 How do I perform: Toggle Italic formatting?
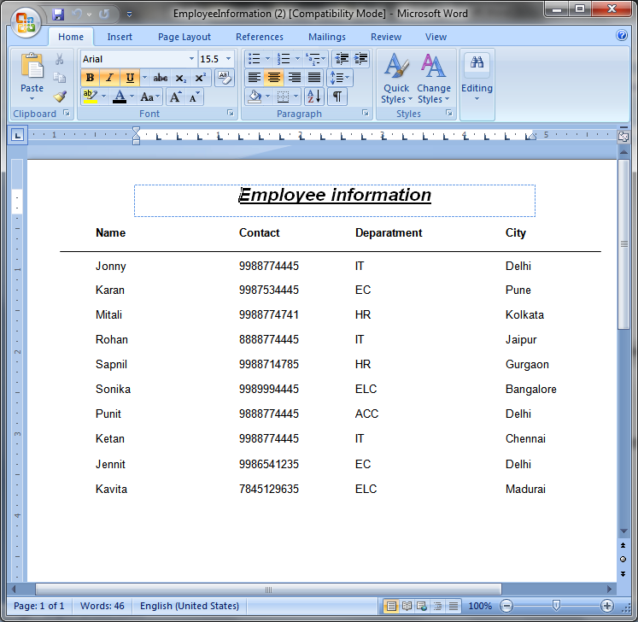click(x=110, y=78)
